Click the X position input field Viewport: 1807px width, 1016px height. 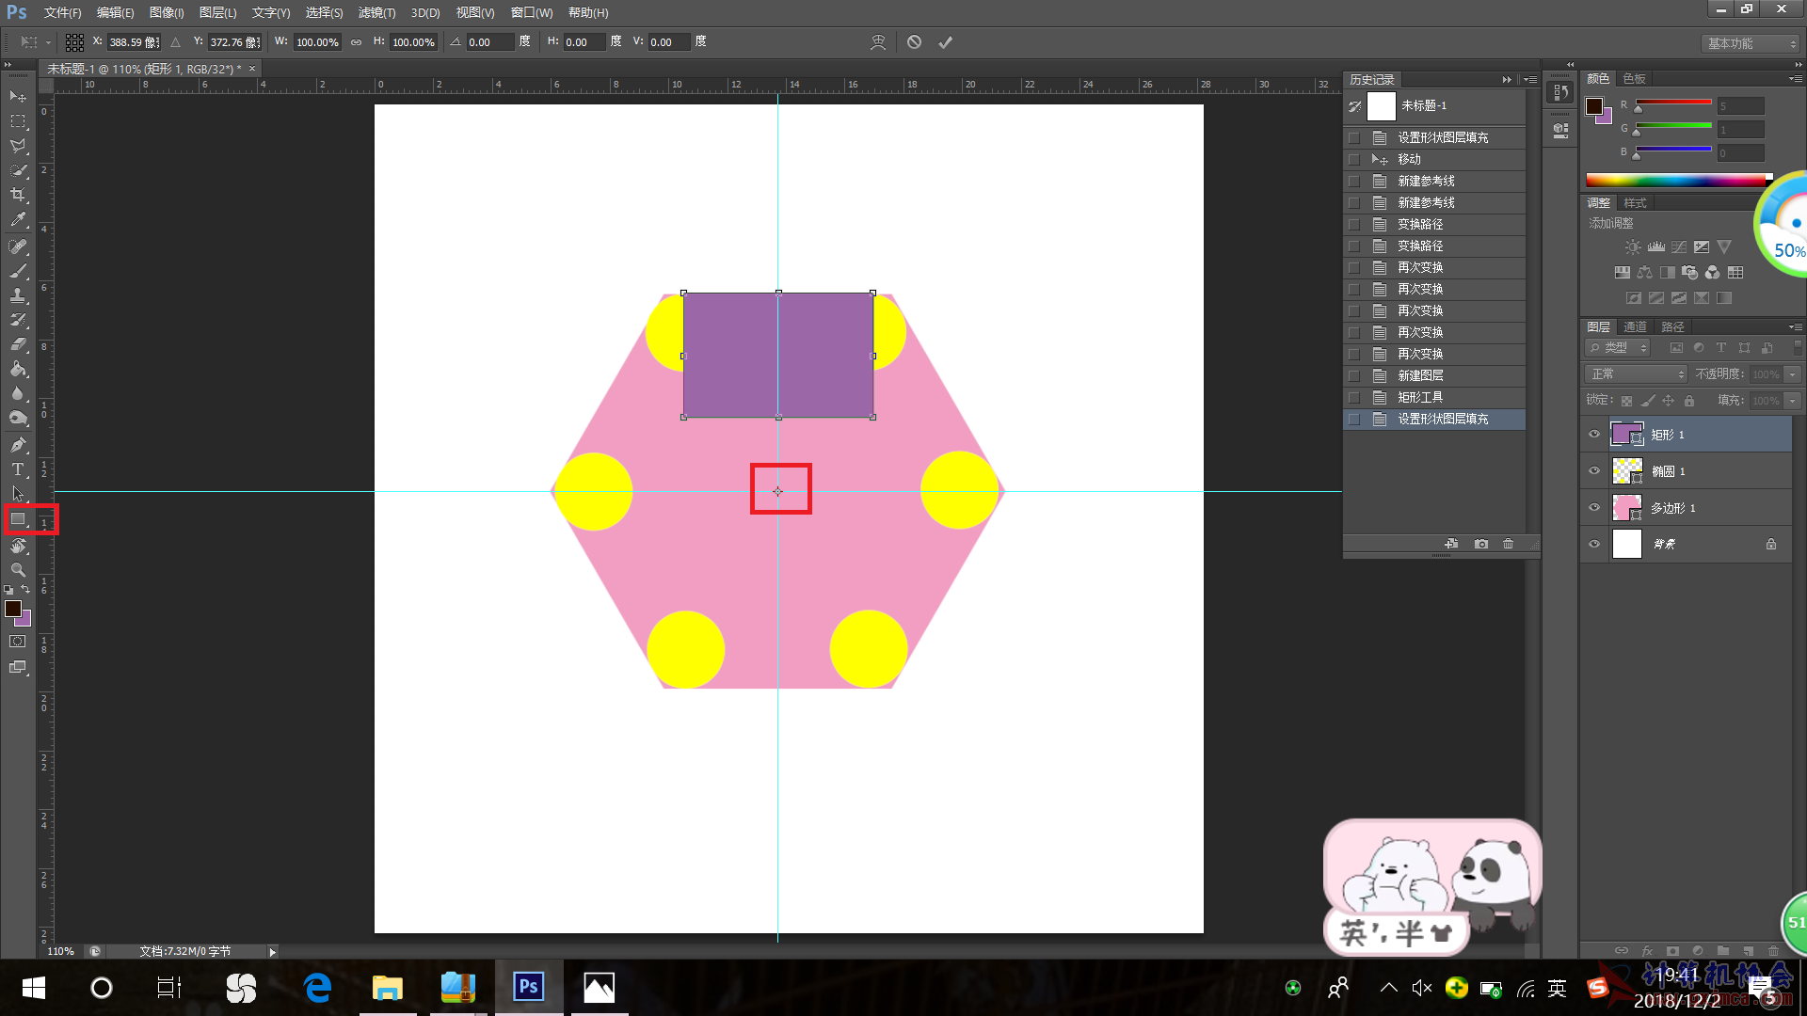134,42
